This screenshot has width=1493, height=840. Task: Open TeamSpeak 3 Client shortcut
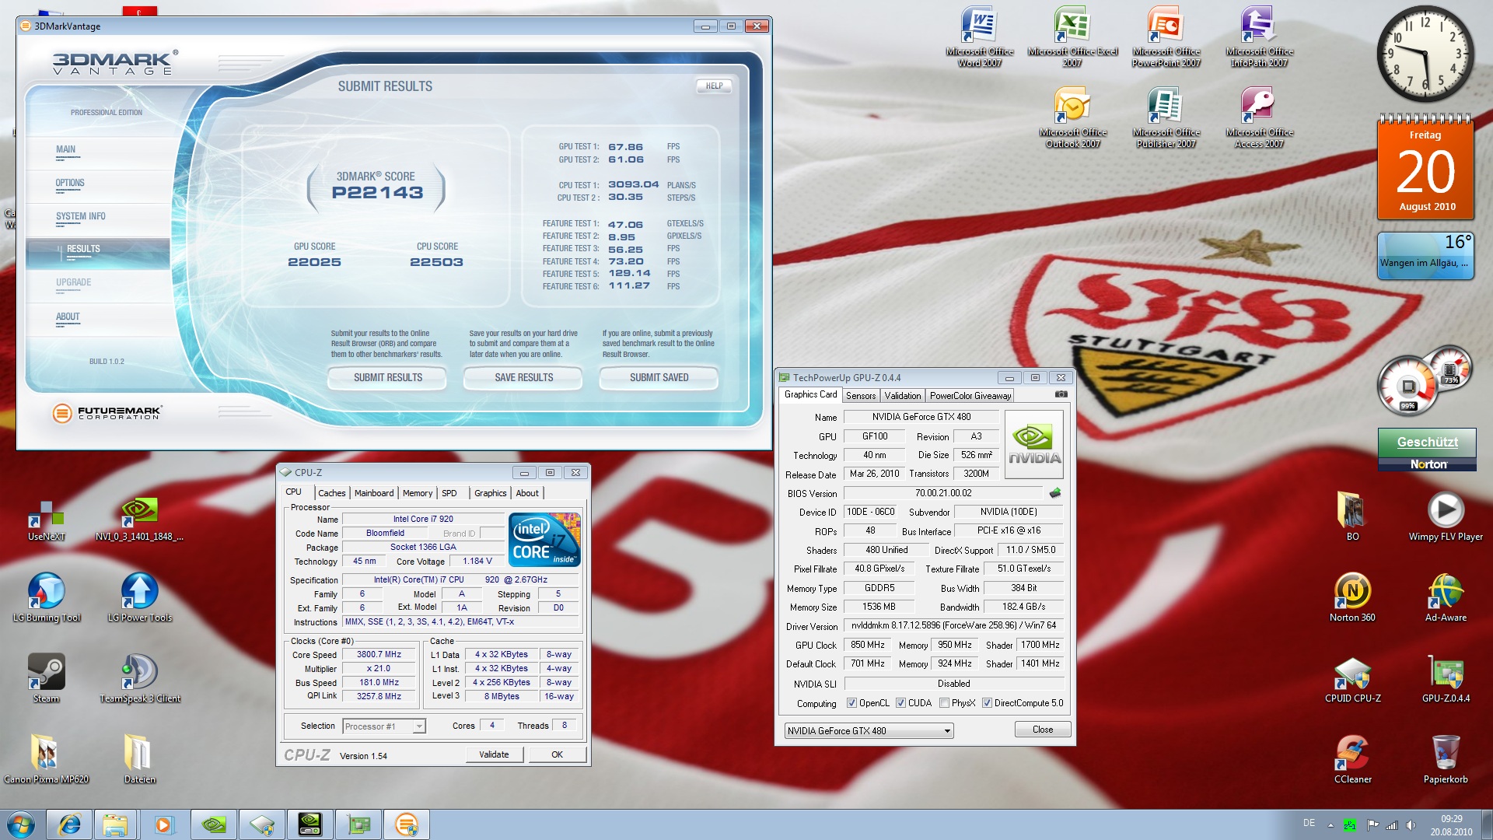[x=139, y=678]
